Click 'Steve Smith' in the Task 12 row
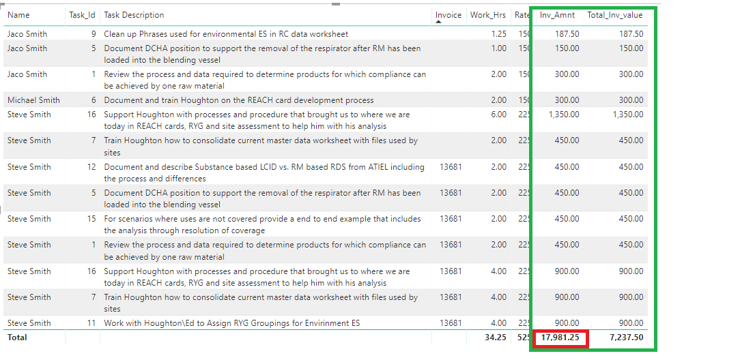This screenshot has width=755, height=360. coord(29,167)
